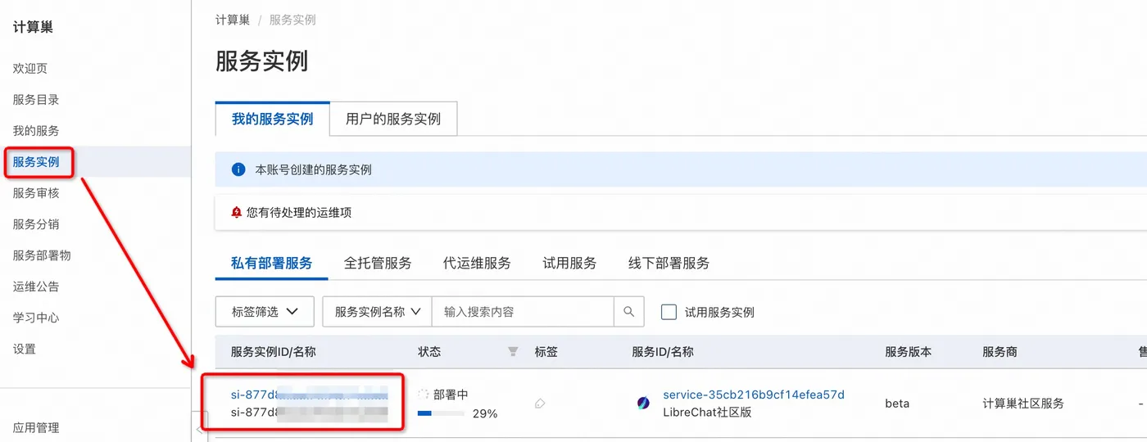Click the 输入搜索内容 search field
The height and width of the screenshot is (442, 1147).
click(x=523, y=312)
